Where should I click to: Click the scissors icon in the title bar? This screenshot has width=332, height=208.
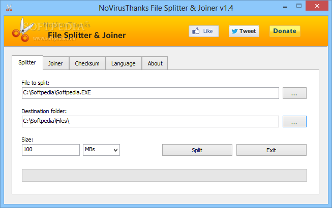[x=9, y=8]
